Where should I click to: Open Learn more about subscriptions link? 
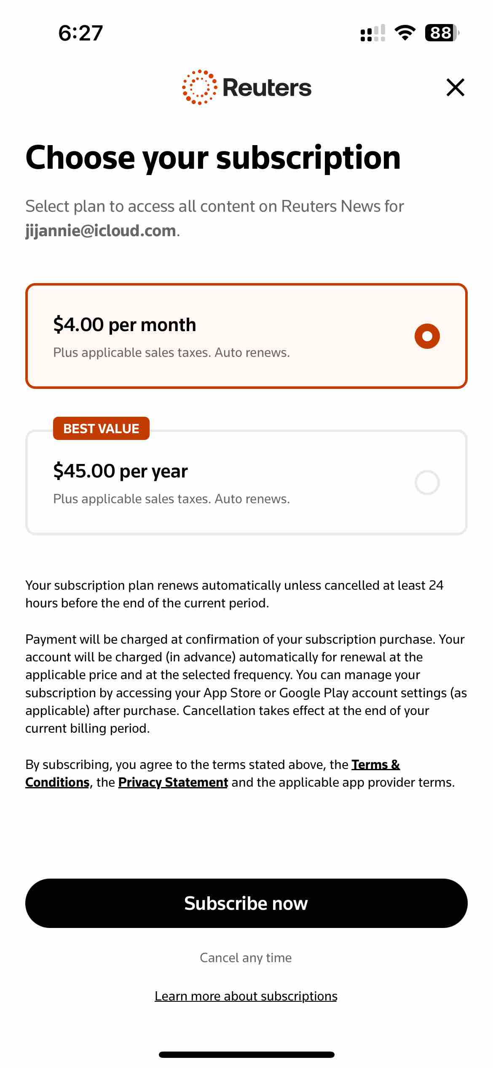(246, 996)
